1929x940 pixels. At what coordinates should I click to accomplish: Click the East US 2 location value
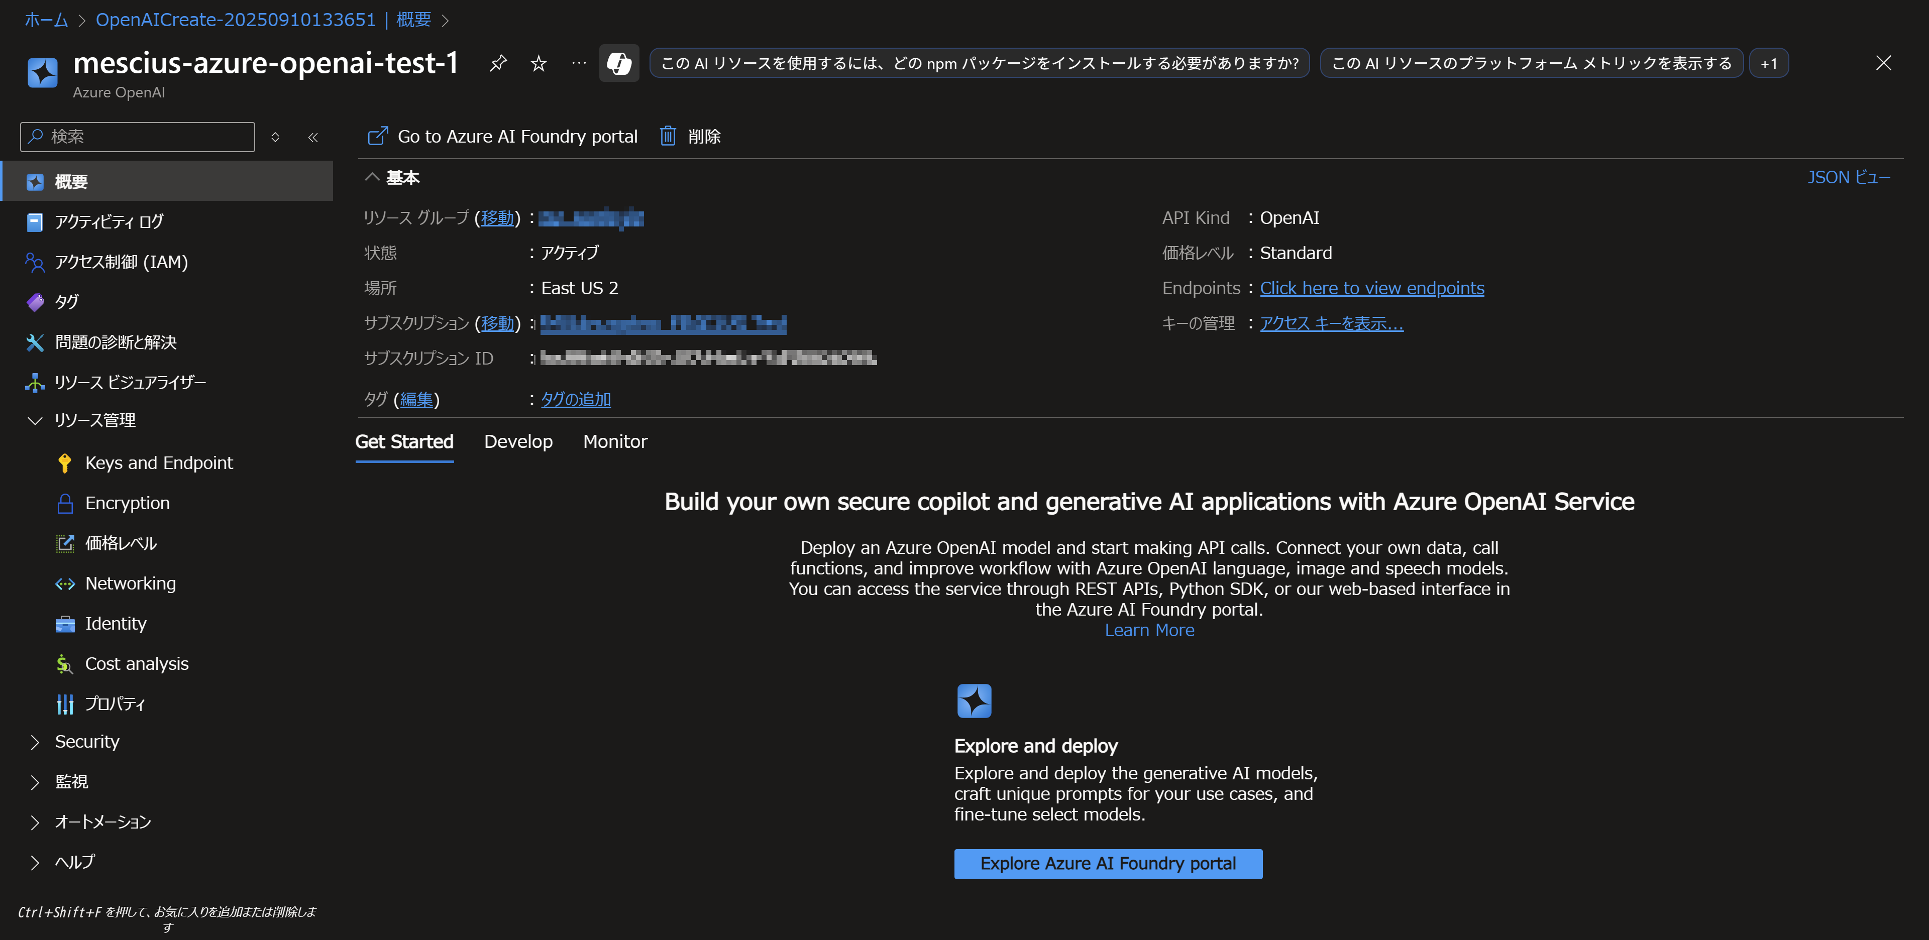coord(580,288)
